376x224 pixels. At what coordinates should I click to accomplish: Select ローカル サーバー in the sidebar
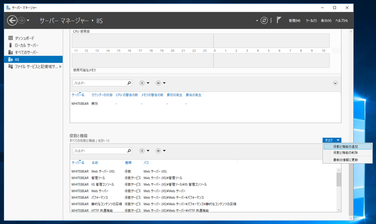point(33,45)
